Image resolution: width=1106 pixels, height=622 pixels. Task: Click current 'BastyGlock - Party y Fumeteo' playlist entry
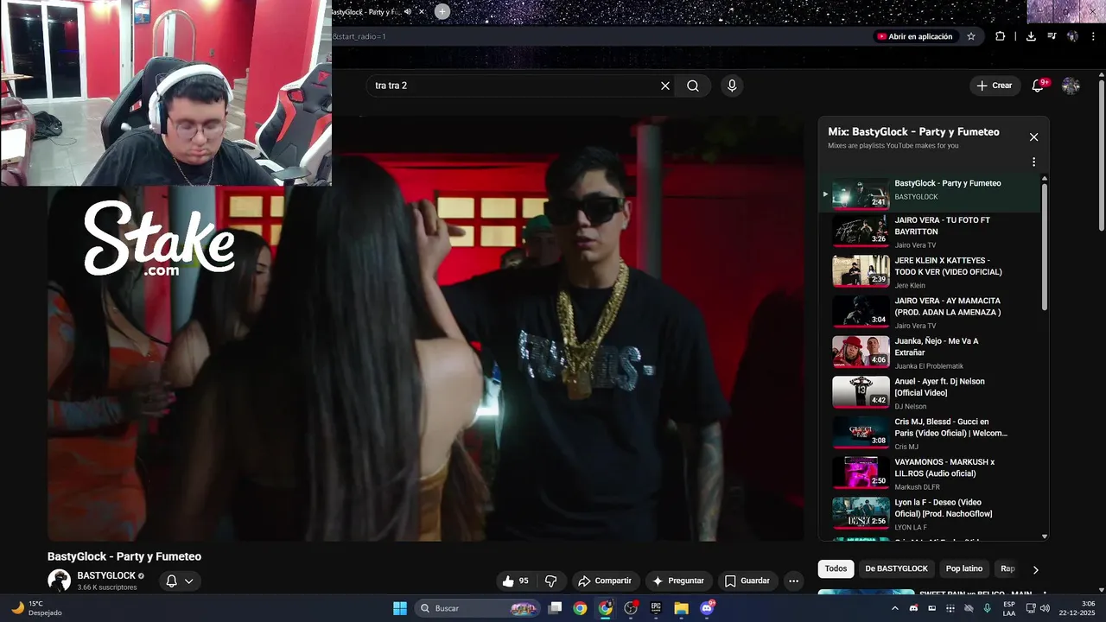[x=929, y=193]
